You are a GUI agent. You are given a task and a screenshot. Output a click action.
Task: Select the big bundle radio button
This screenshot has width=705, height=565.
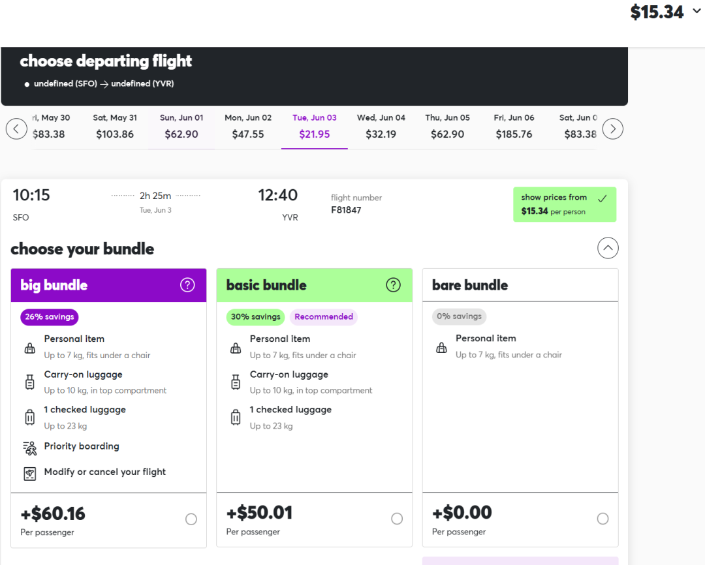click(191, 519)
